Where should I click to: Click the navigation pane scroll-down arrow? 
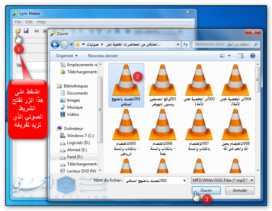(x=100, y=170)
